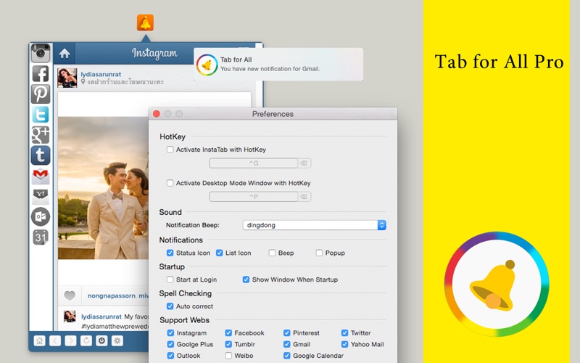Click the ^G hotkey recorder field
580x363 pixels.
tap(254, 163)
